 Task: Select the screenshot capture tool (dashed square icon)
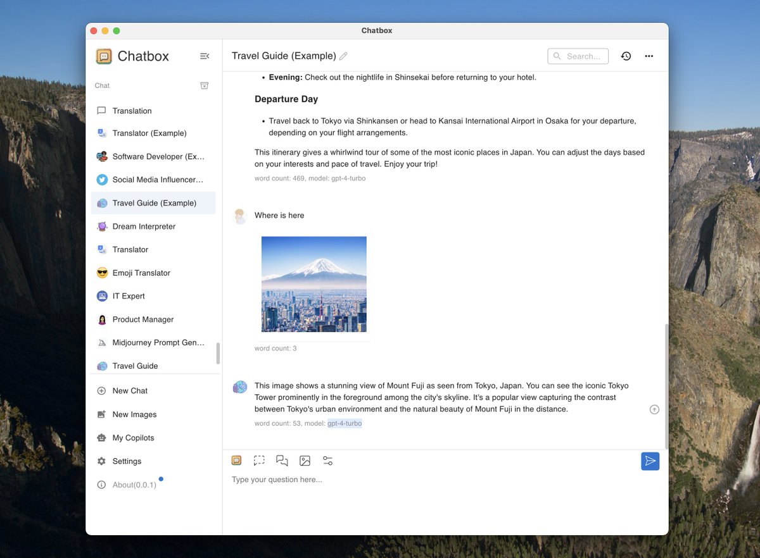[259, 460]
